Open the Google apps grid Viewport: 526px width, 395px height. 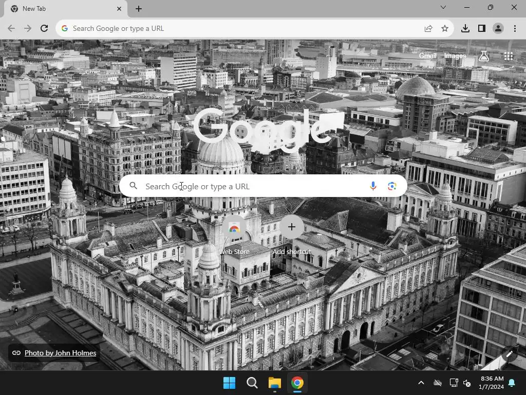pos(509,56)
